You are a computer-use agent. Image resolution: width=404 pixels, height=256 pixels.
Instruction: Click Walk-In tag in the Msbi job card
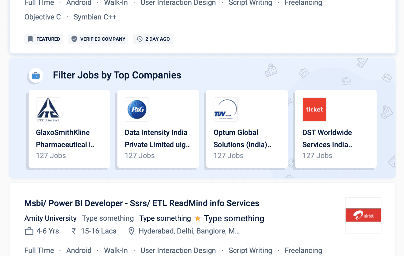[116, 251]
